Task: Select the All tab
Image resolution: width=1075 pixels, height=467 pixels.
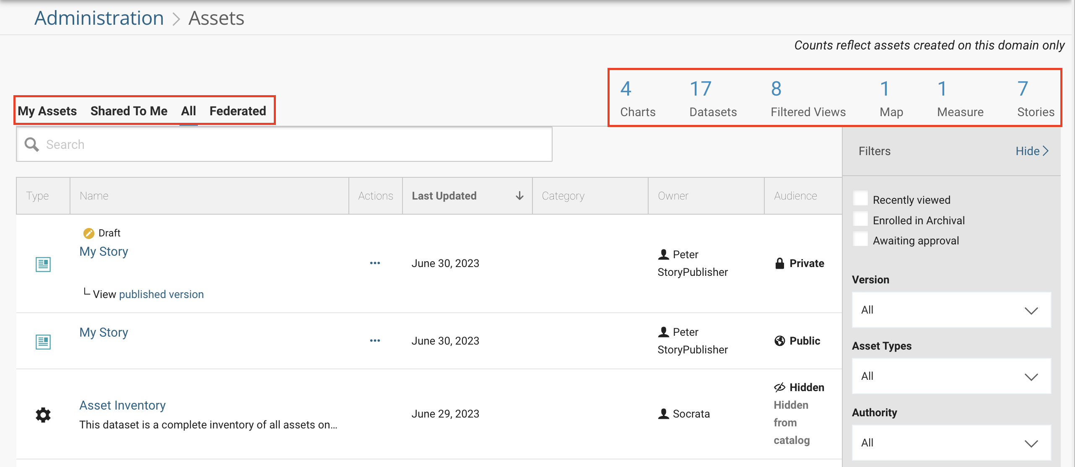Action: click(x=189, y=111)
